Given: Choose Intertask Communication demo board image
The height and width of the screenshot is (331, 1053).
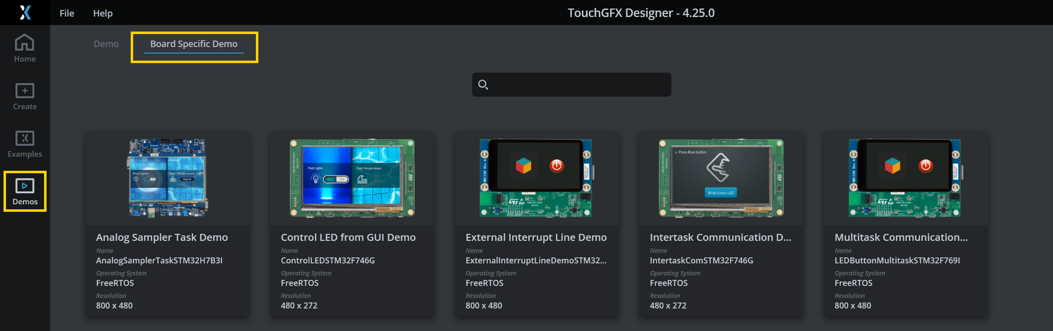Looking at the screenshot, I should tap(721, 178).
